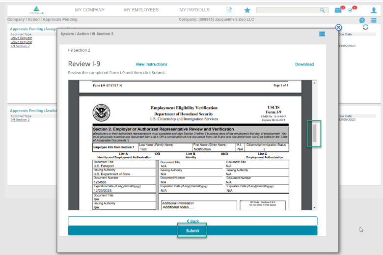
Task: Click Additional notes text in form
Action: (x=178, y=207)
